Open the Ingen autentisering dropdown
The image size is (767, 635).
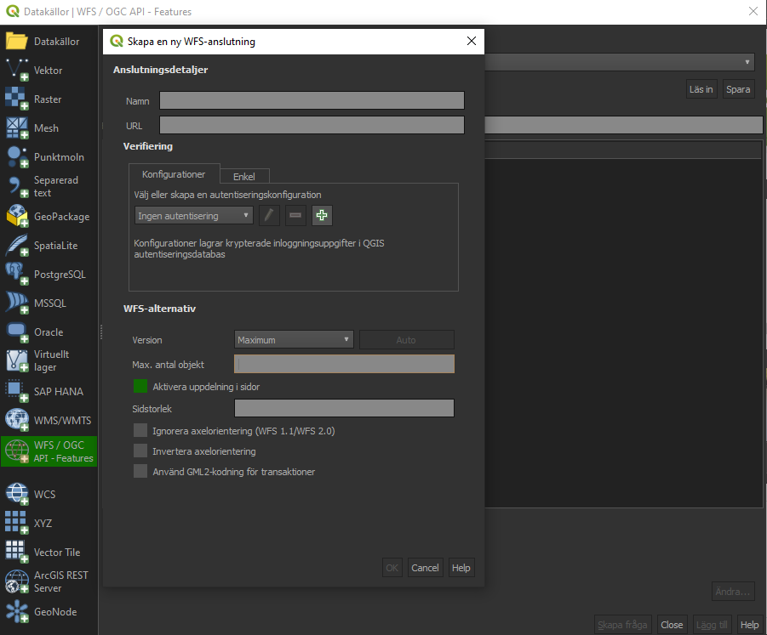[194, 215]
